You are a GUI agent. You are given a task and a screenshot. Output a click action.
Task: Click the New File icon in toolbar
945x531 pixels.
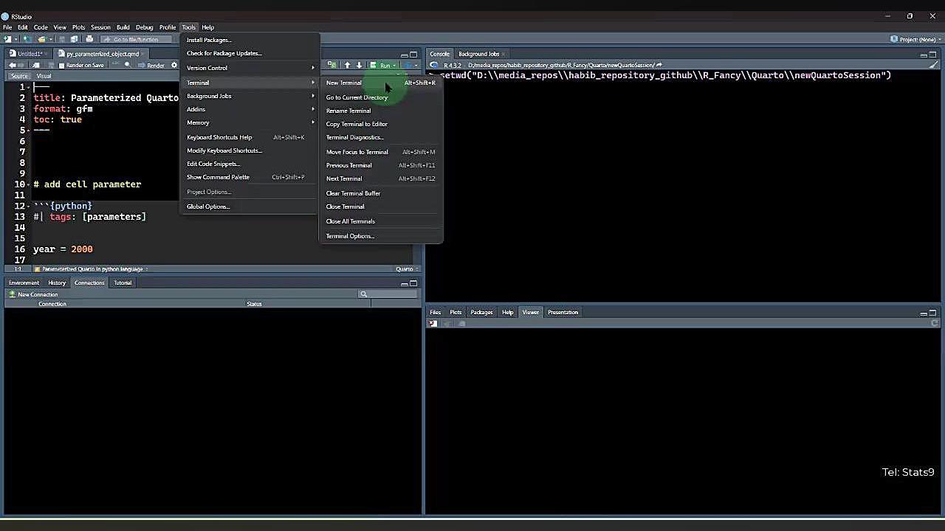[x=8, y=39]
